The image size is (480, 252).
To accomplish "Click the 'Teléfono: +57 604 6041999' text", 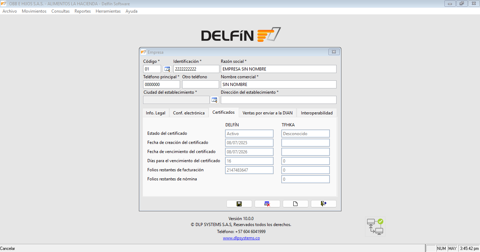I will pyautogui.click(x=241, y=232).
